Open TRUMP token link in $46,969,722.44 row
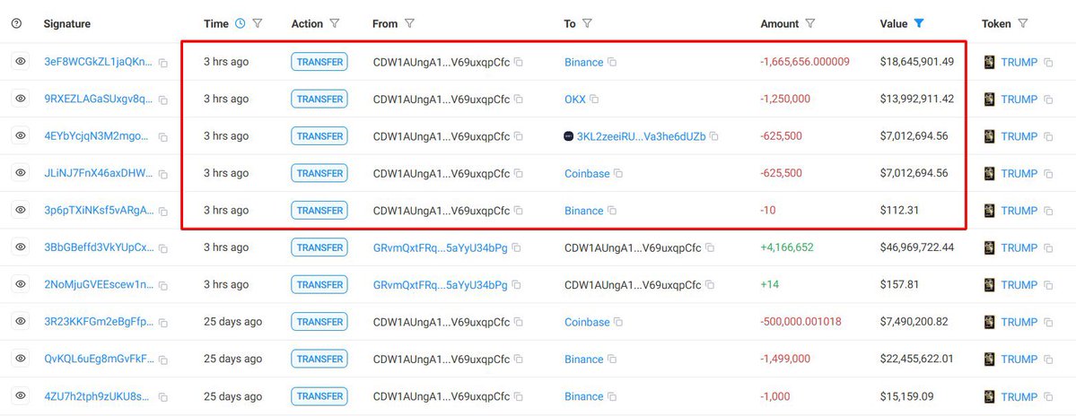Screen dimensions: 1076x416 [1019, 247]
